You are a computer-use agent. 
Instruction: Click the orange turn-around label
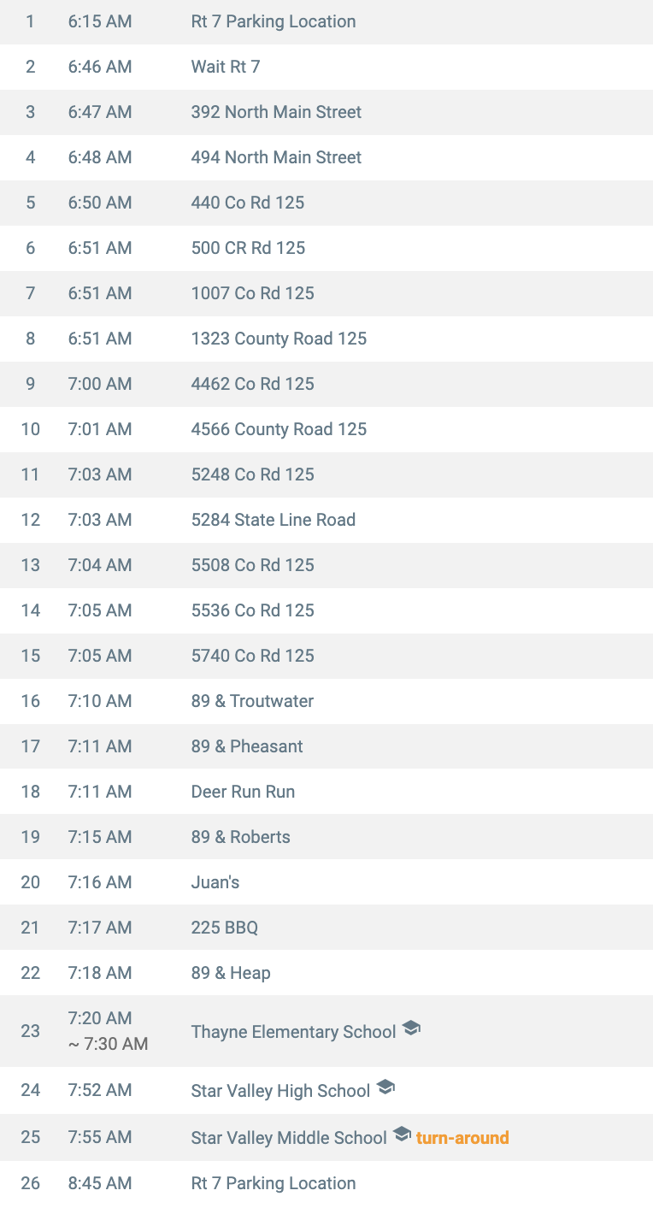tap(462, 1138)
